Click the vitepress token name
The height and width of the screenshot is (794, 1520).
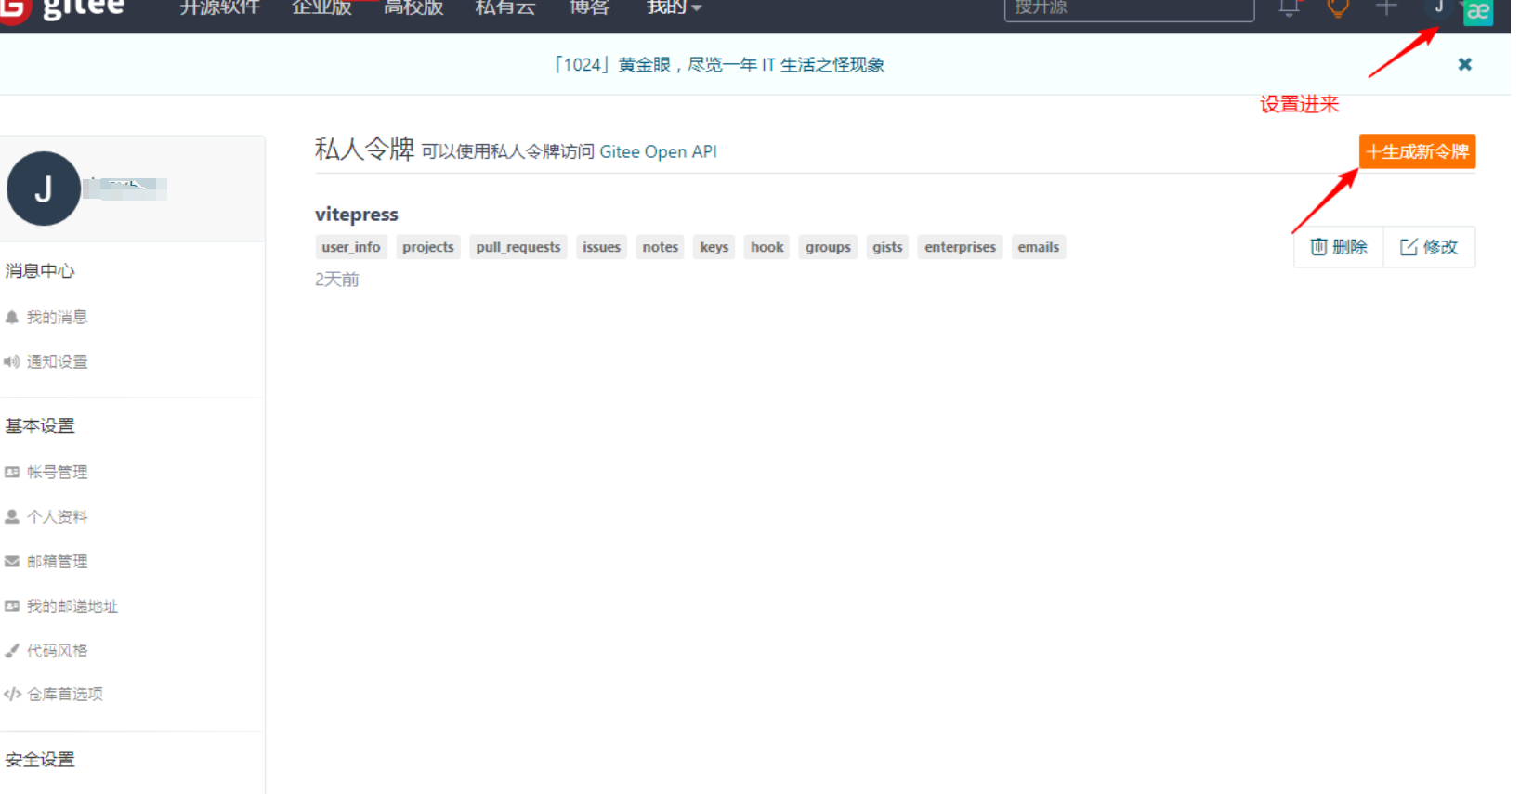click(357, 214)
